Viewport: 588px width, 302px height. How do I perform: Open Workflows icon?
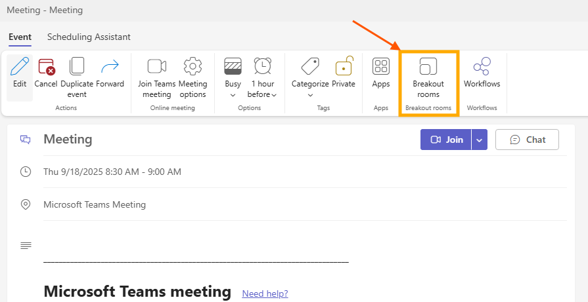coord(482,66)
